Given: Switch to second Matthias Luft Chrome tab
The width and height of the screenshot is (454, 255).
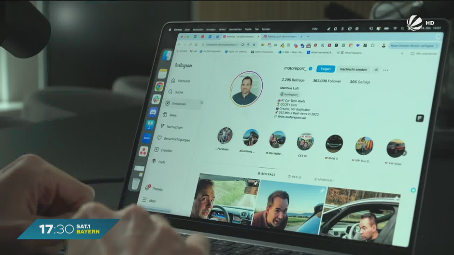Looking at the screenshot, I should point(283,37).
